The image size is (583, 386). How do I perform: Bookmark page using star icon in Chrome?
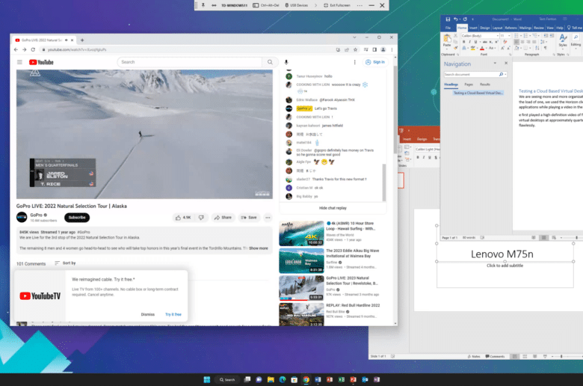(356, 49)
